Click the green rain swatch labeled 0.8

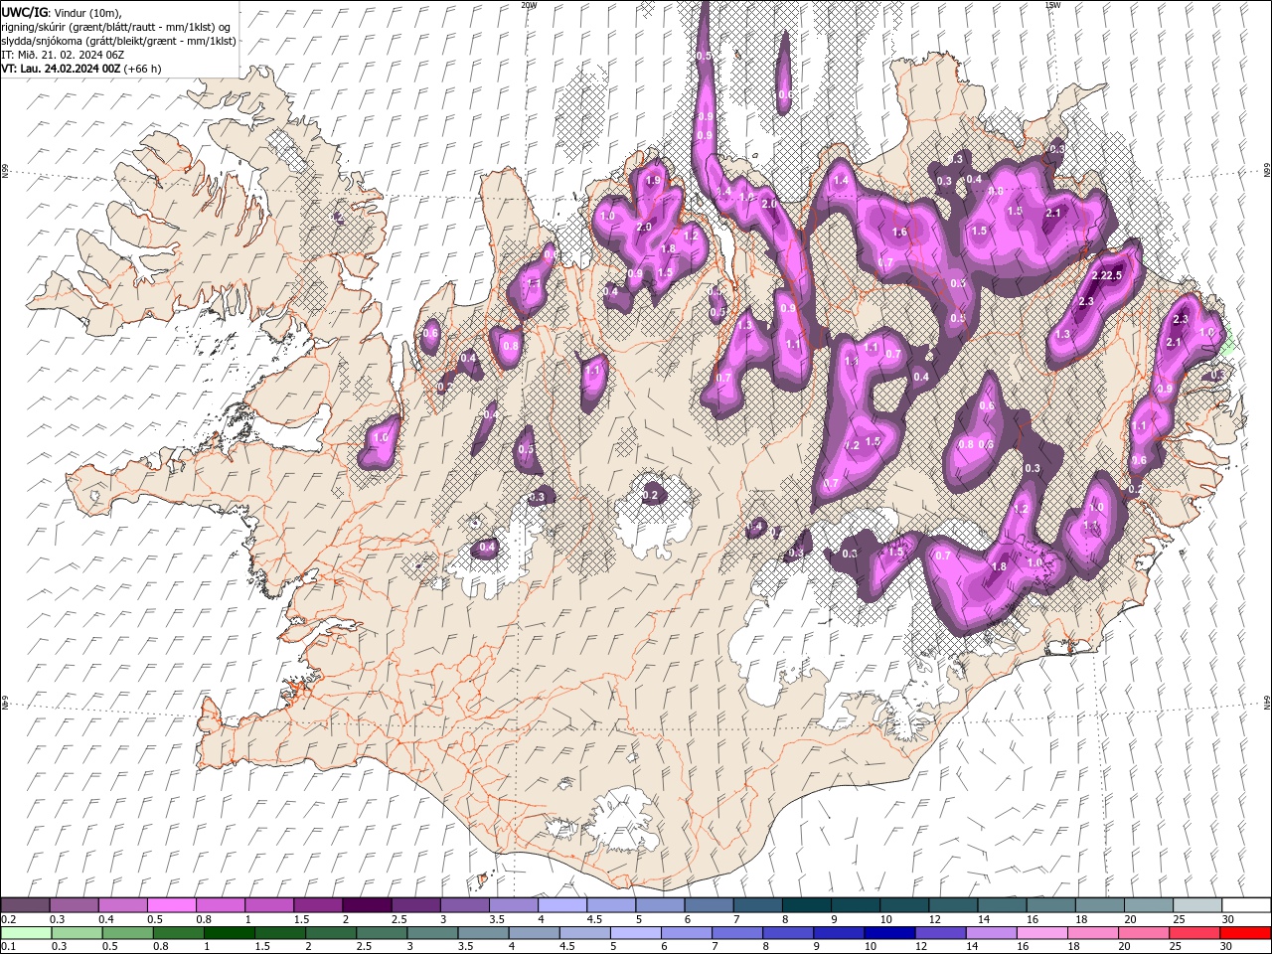178,933
